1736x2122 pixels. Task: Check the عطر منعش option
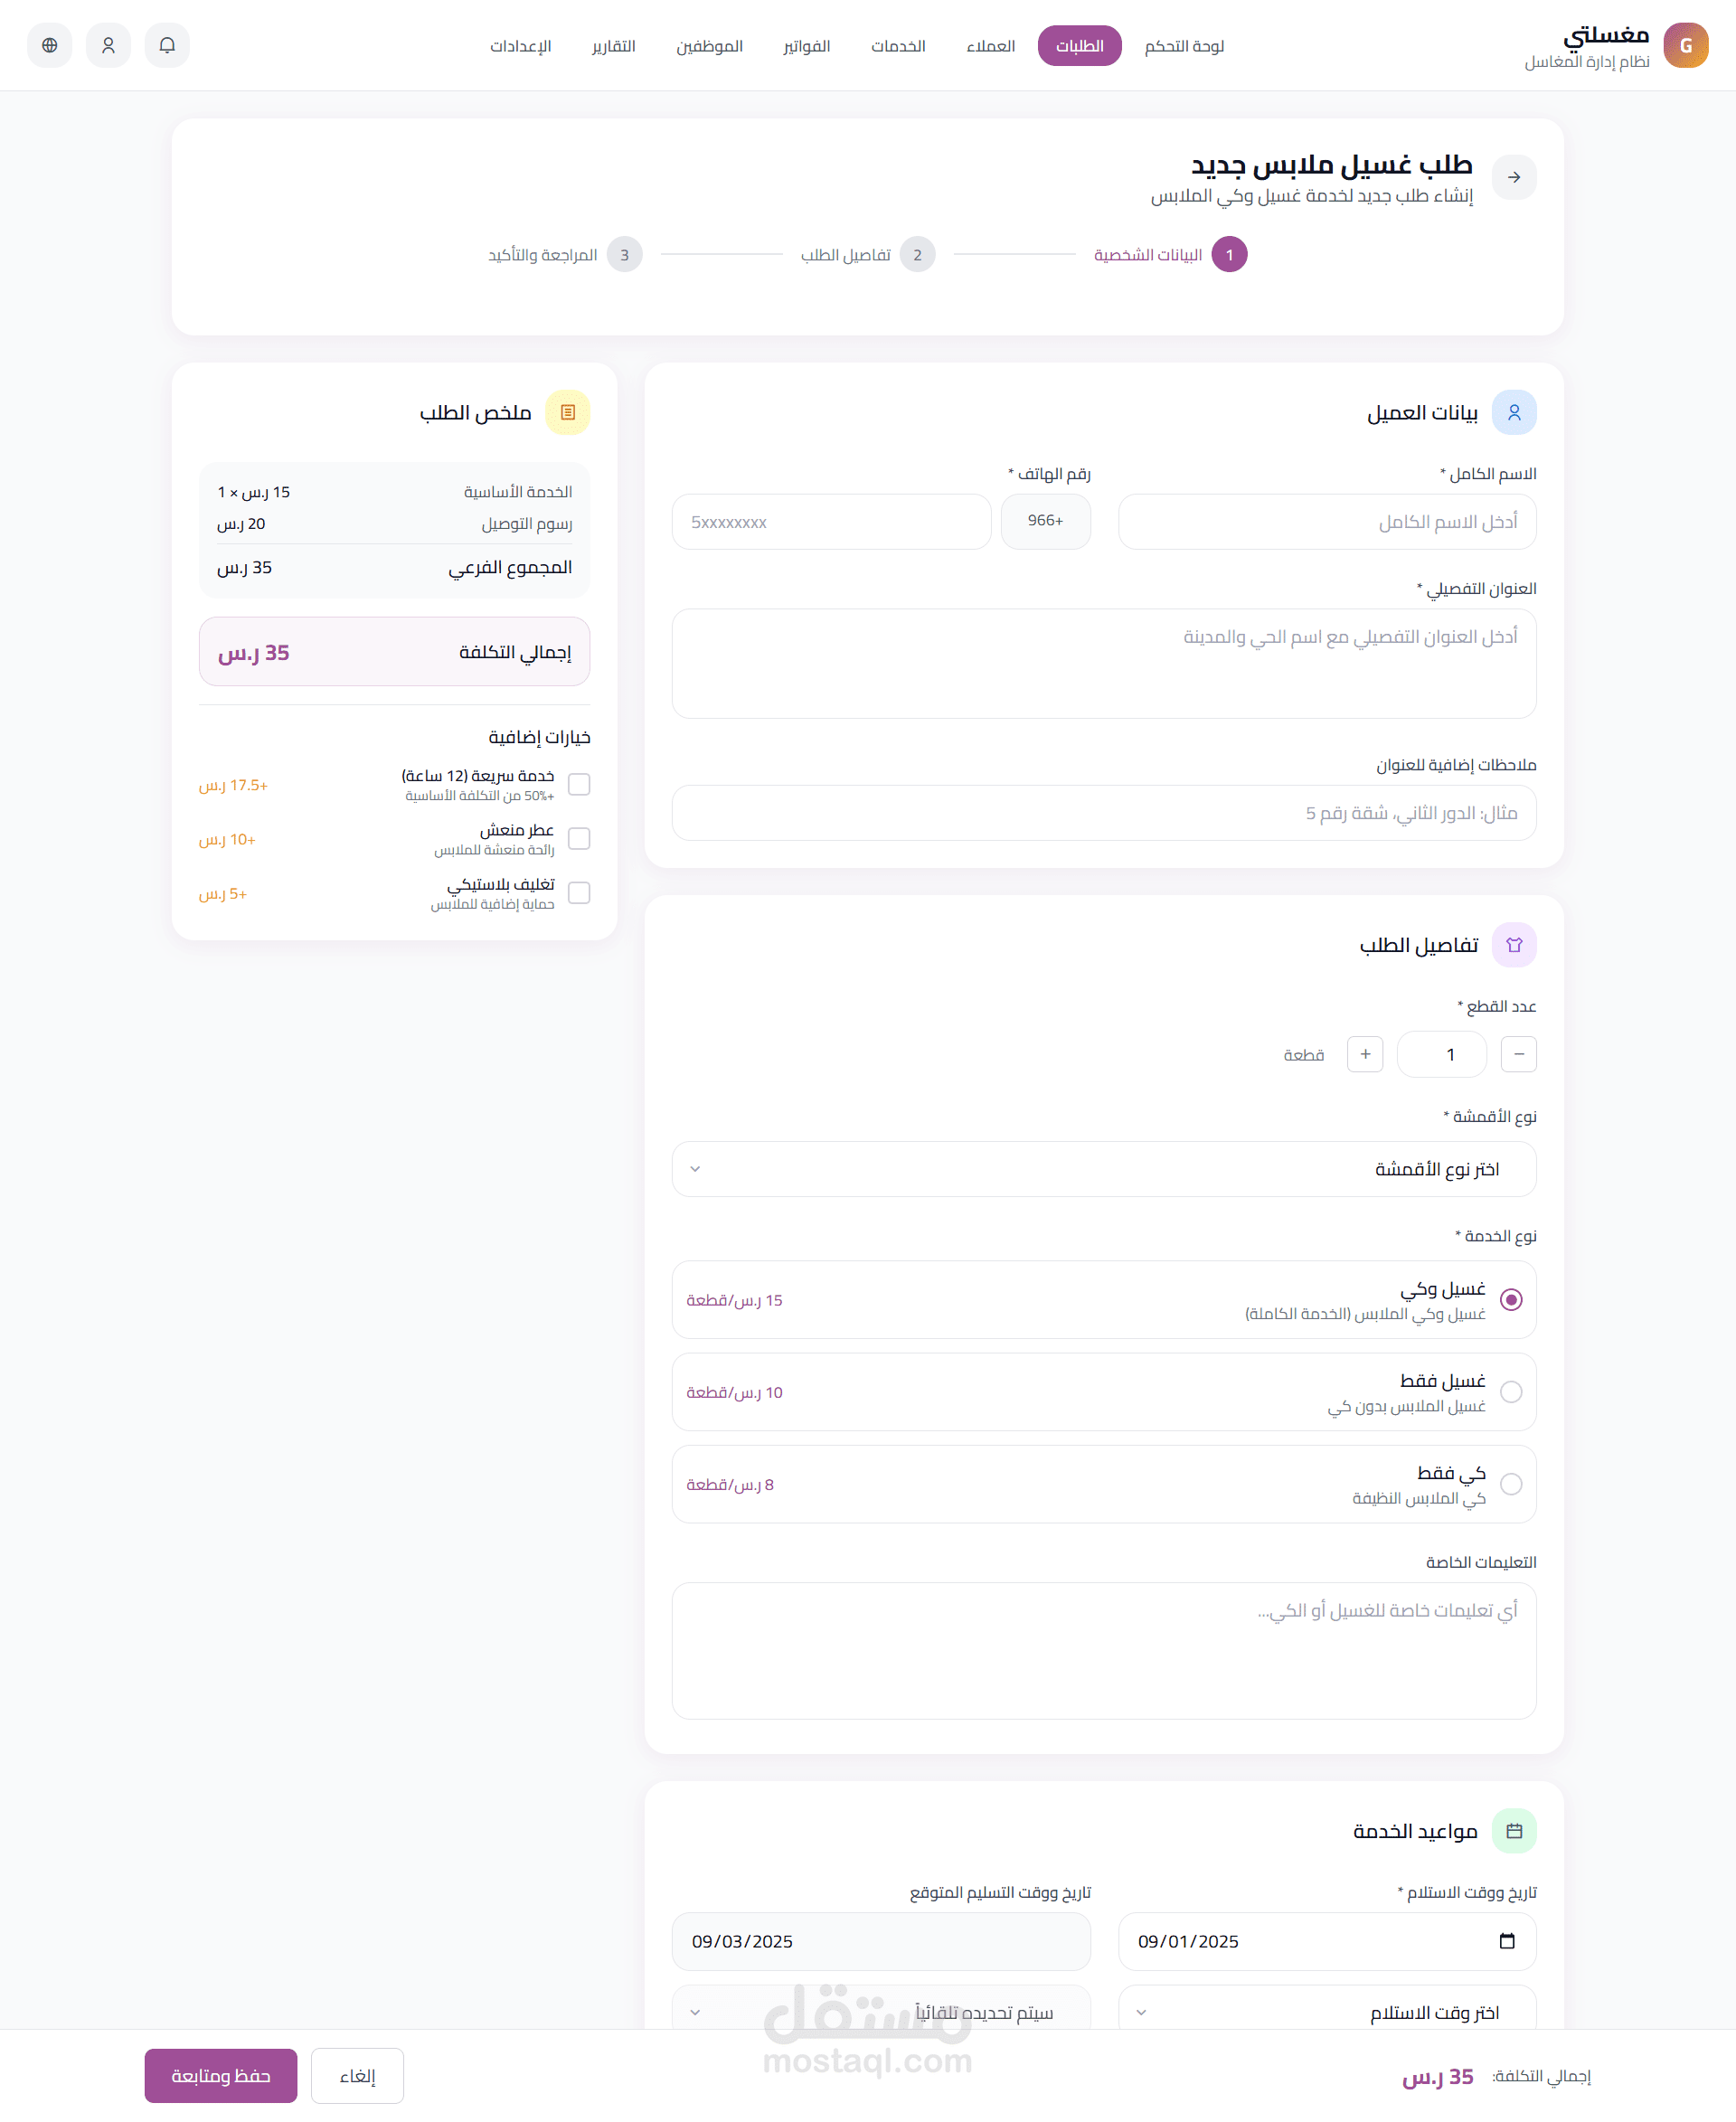pos(578,838)
